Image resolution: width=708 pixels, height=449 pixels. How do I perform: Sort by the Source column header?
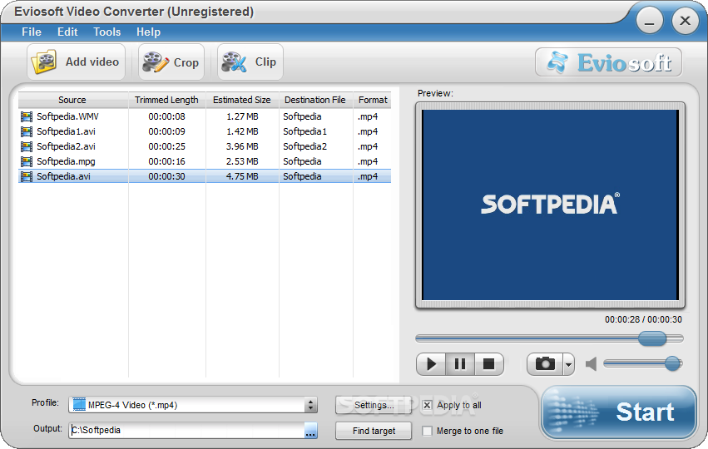[x=72, y=100]
